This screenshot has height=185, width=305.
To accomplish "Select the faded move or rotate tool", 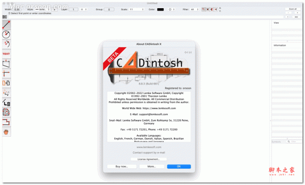I will pyautogui.click(x=6, y=93).
